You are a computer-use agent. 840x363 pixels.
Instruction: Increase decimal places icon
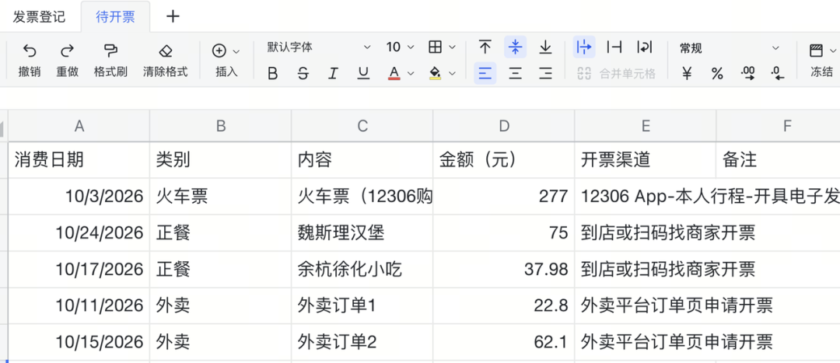coord(748,73)
